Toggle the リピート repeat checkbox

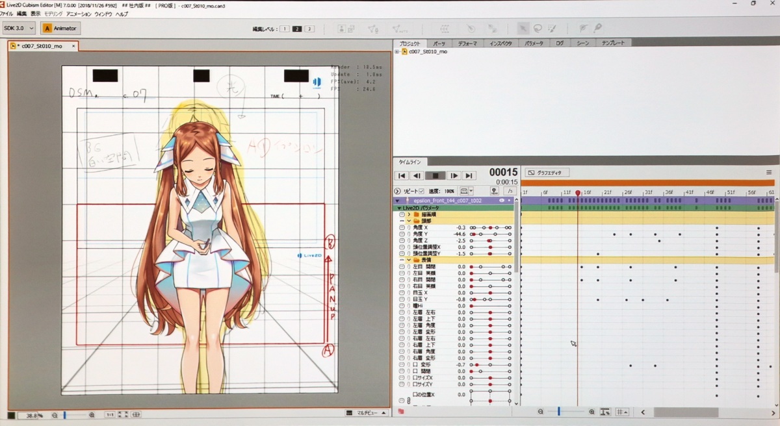[x=421, y=192]
